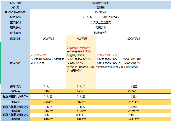
Task: Click the 计划三 cell
Action: click(x=134, y=86)
